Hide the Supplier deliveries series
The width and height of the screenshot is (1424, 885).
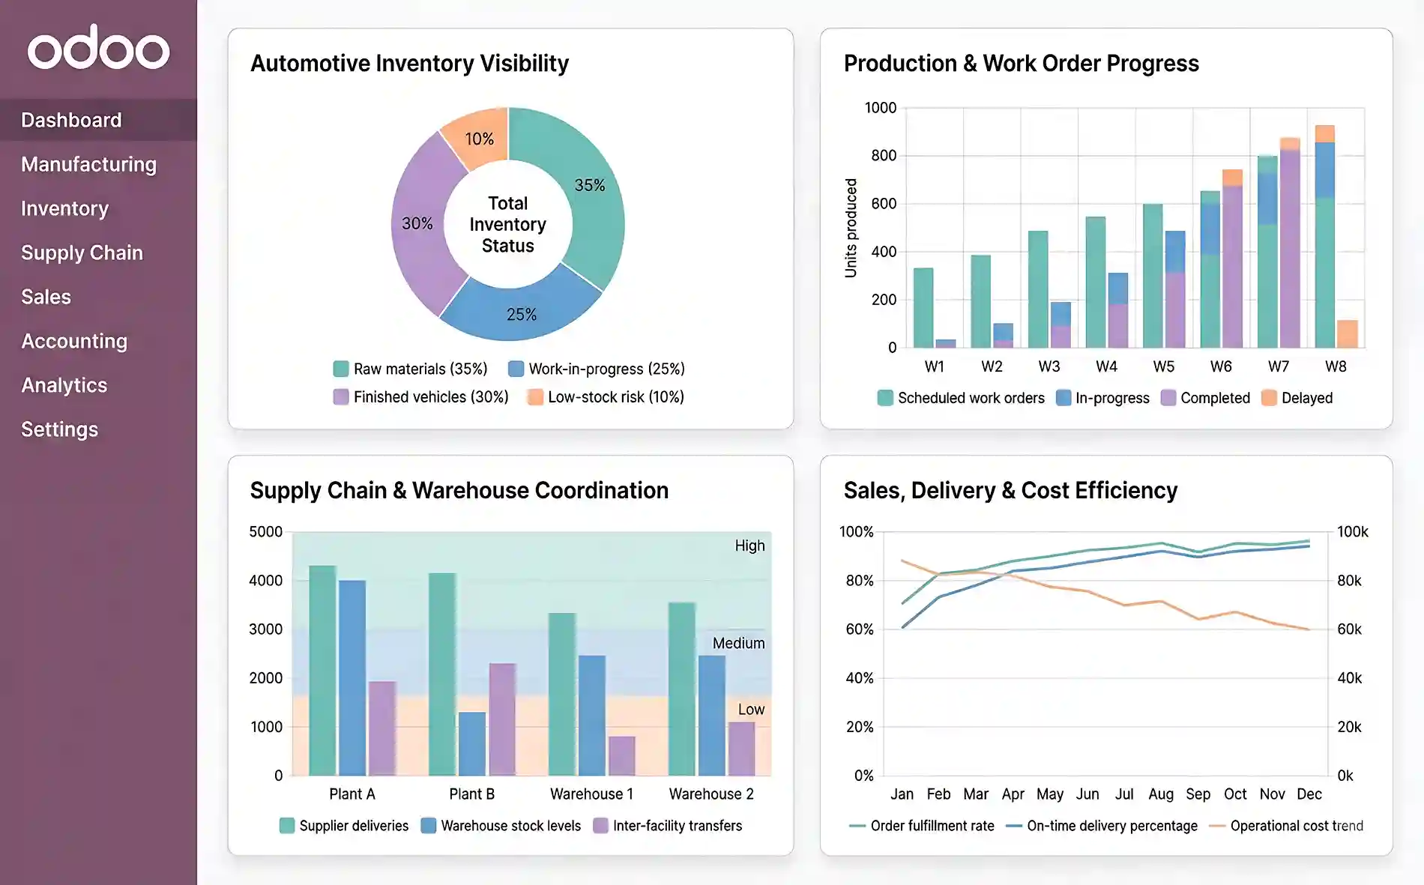tap(352, 825)
